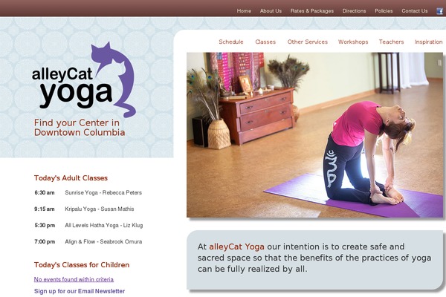Viewport: 446px width, 297px height.
Task: Open the About Us page
Action: click(x=271, y=11)
